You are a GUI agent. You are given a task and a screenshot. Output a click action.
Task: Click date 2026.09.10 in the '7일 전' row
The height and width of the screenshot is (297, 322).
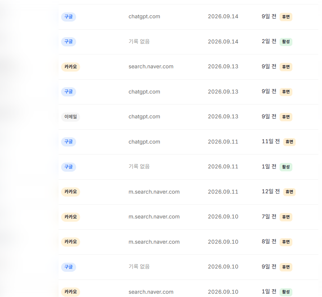point(223,216)
